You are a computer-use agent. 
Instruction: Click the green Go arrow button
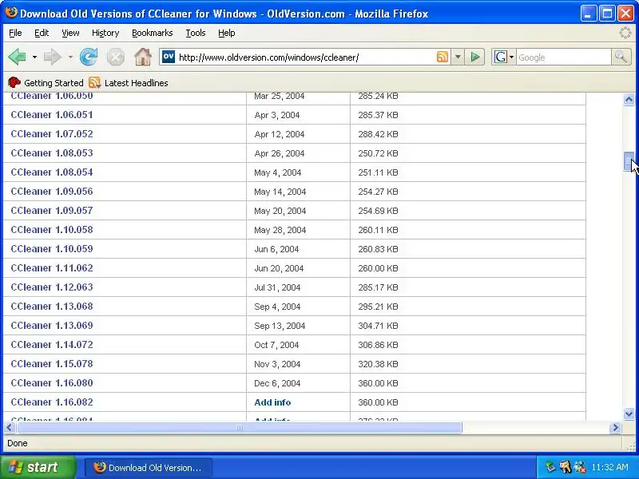[474, 57]
